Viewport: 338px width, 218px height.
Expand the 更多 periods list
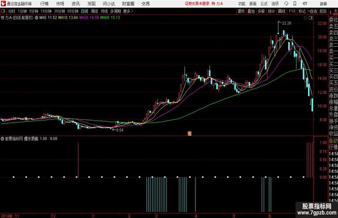click(128, 11)
